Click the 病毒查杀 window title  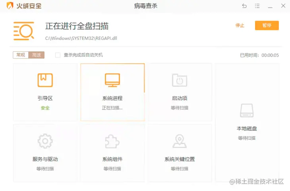tap(146, 6)
